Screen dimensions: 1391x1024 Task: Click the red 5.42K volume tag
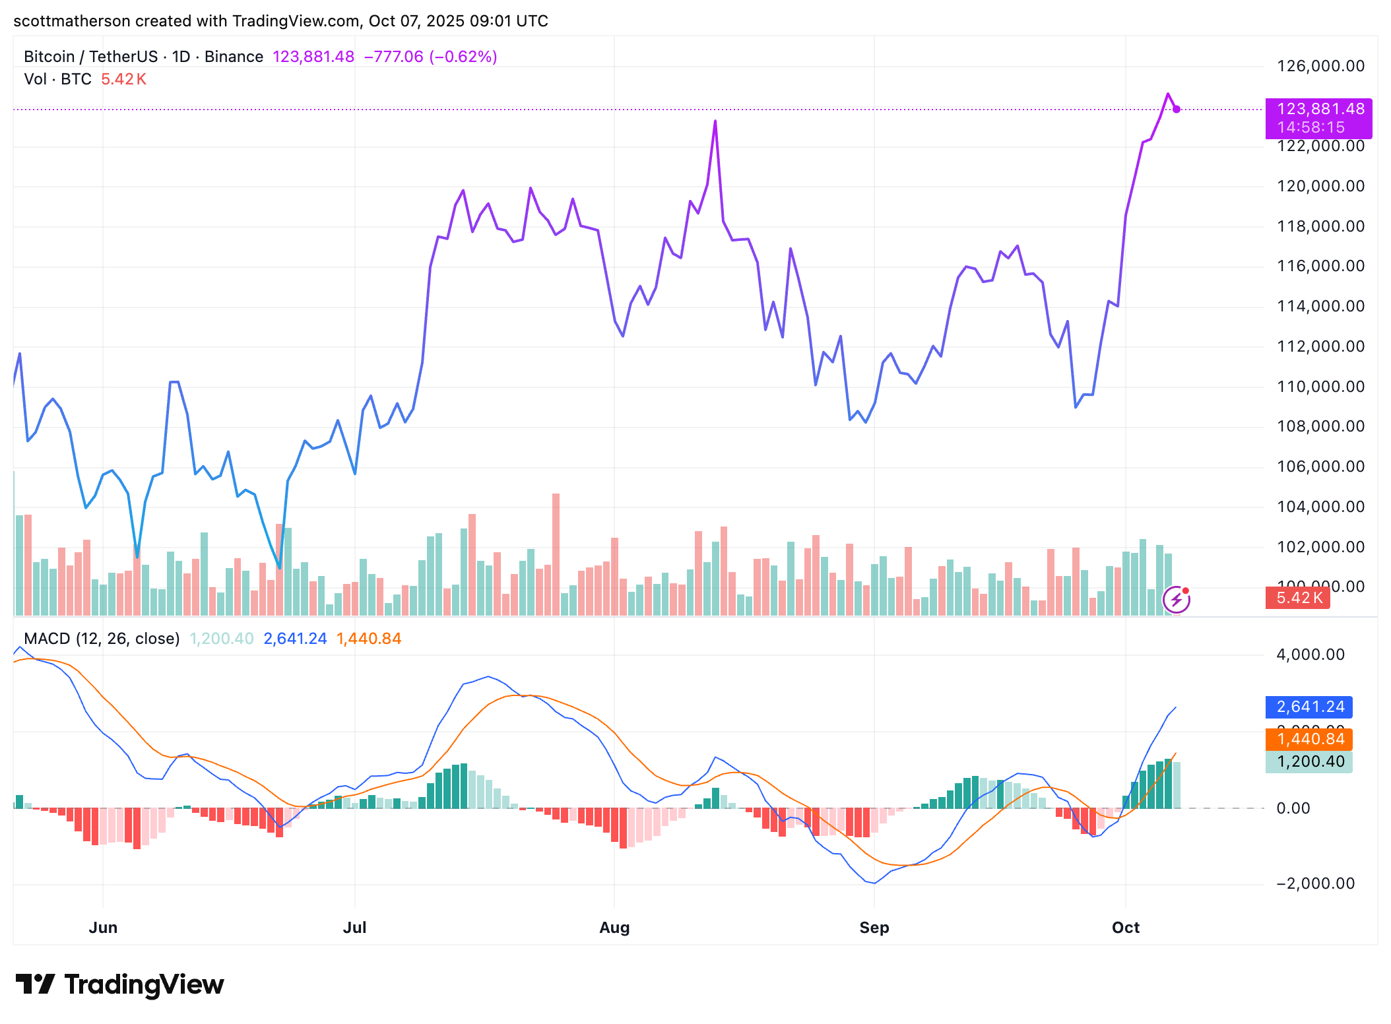pyautogui.click(x=1297, y=598)
